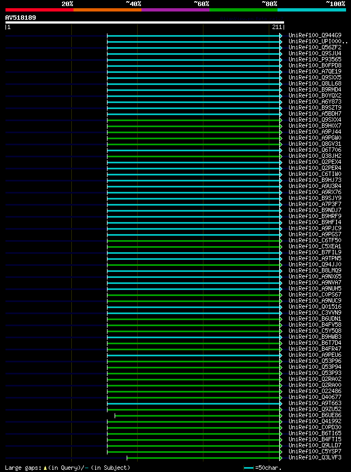Open hit UniRef100_Q2PEX4

(x=315, y=162)
